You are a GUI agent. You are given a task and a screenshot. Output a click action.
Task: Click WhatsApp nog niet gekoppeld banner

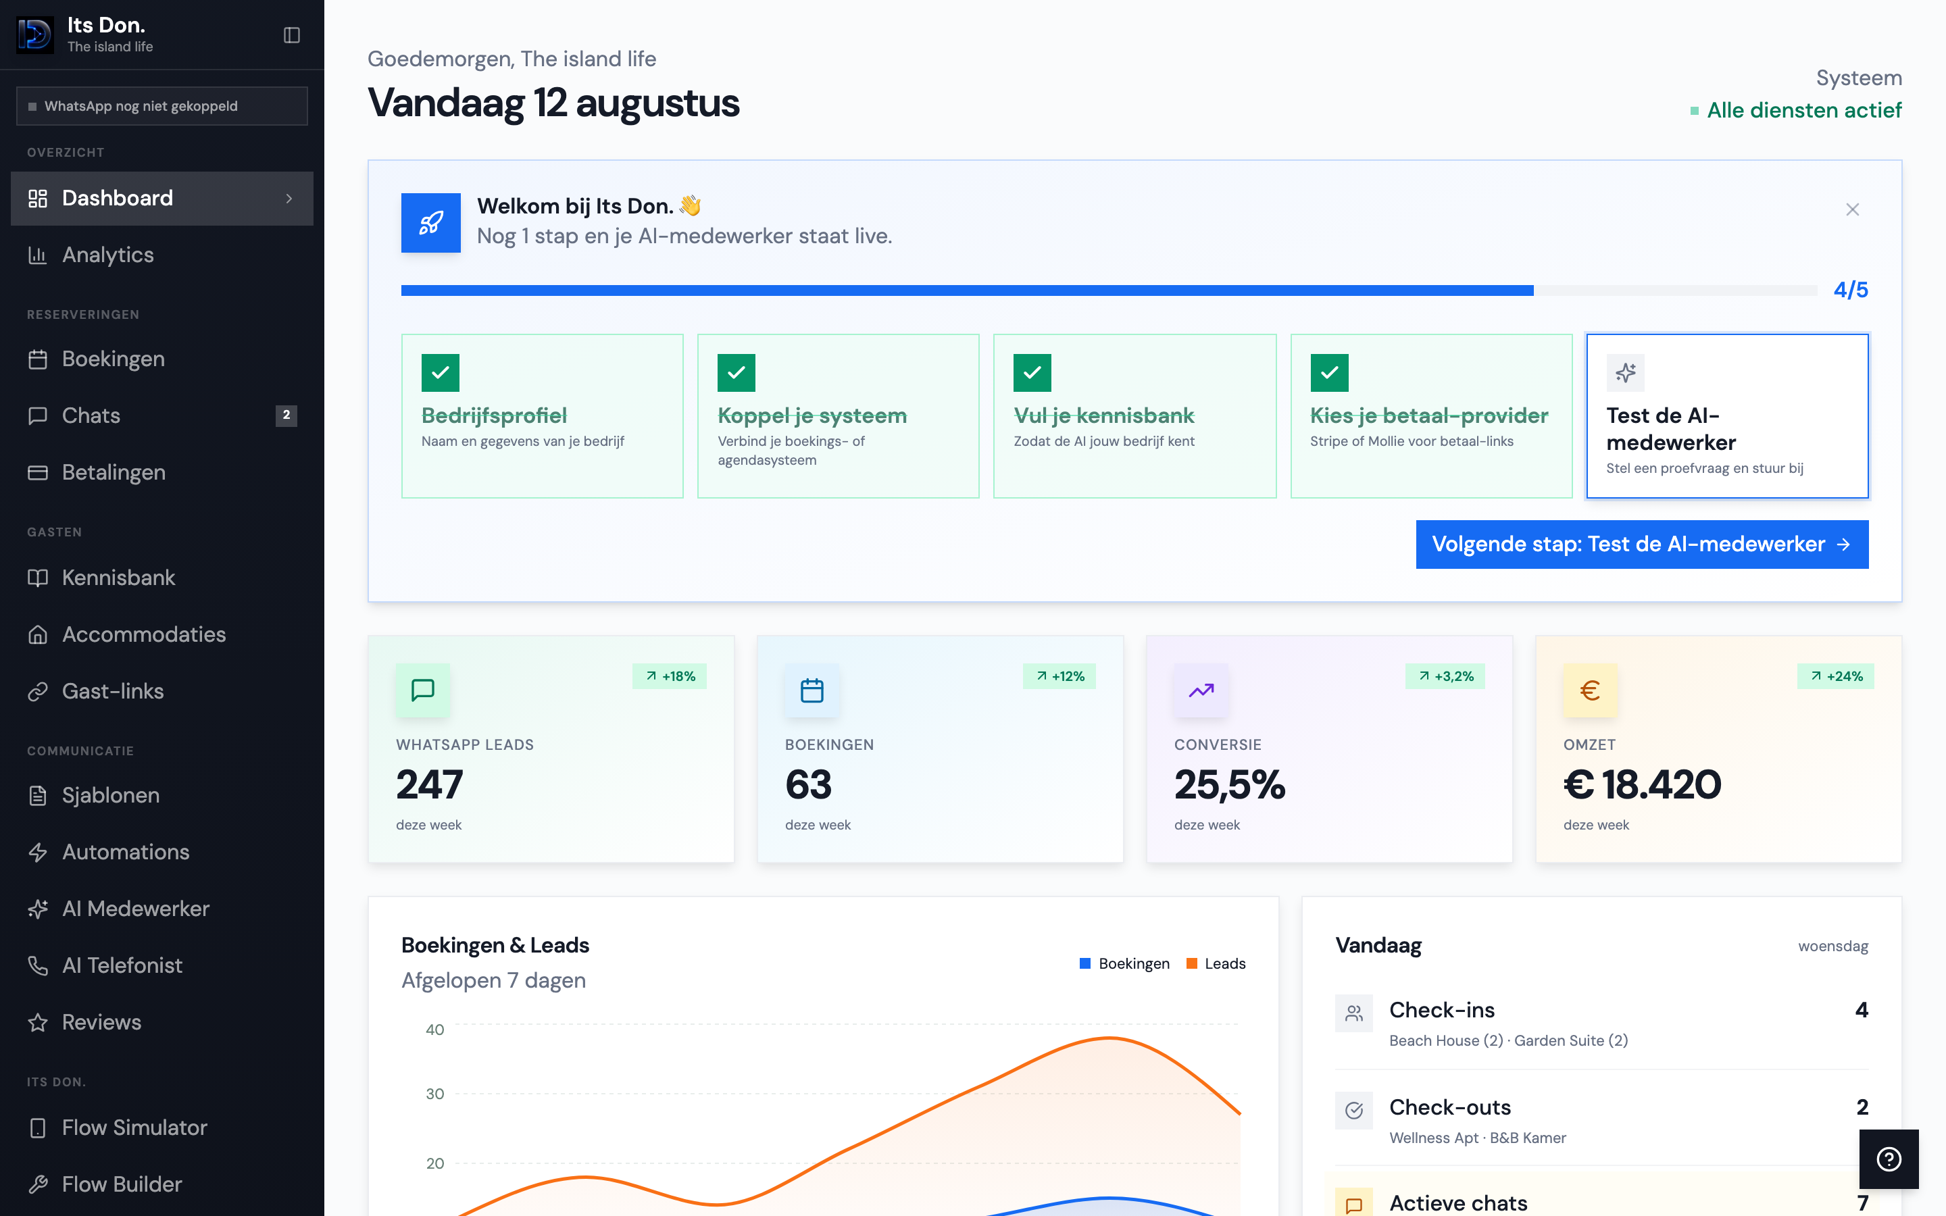pos(161,106)
